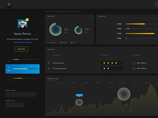Set first option rating to four stars
The width and height of the screenshot is (158, 118).
pos(116,63)
